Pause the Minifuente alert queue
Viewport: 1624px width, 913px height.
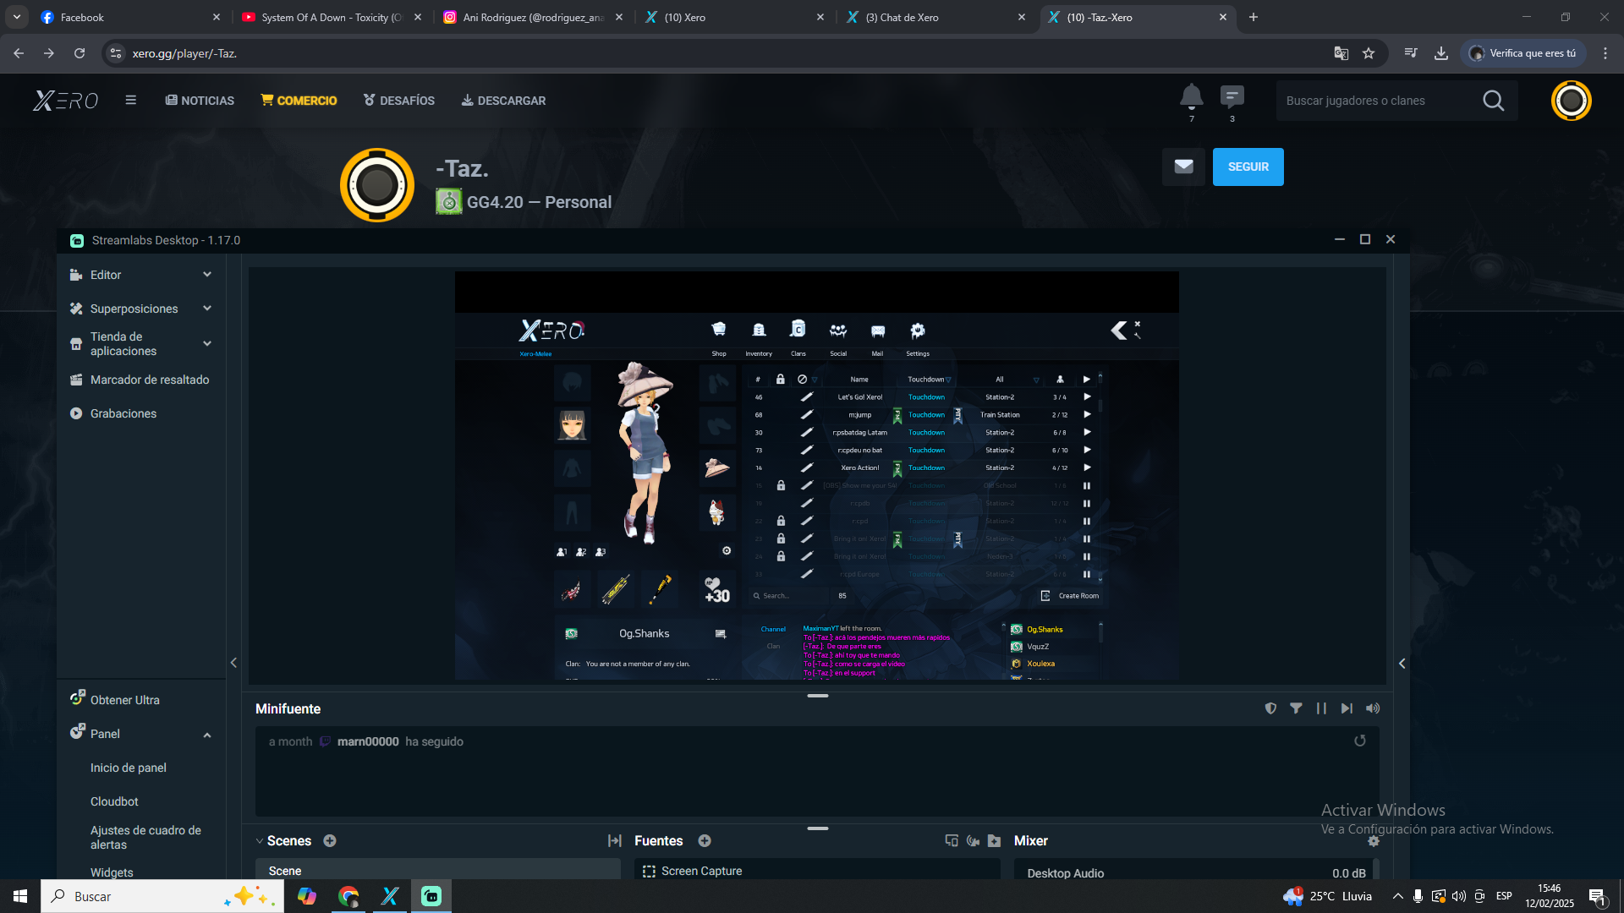coord(1321,708)
